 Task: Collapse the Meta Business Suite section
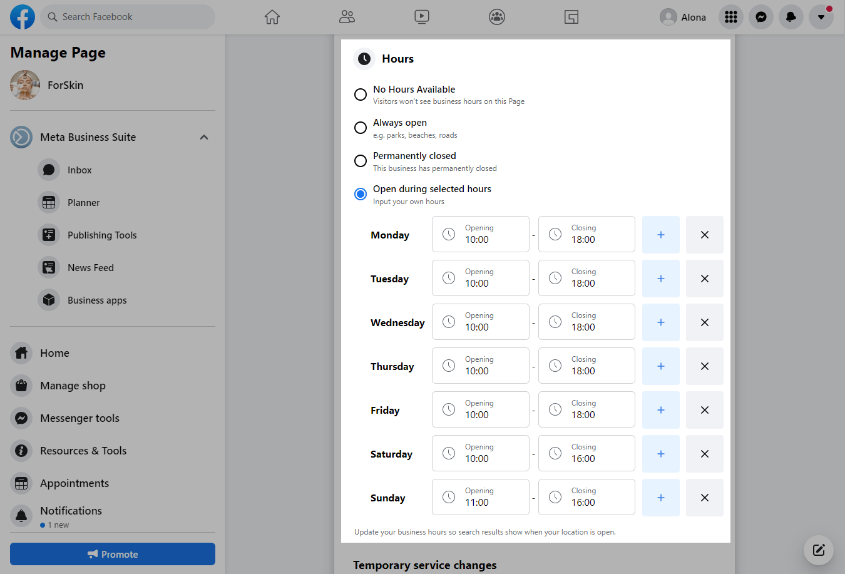204,137
